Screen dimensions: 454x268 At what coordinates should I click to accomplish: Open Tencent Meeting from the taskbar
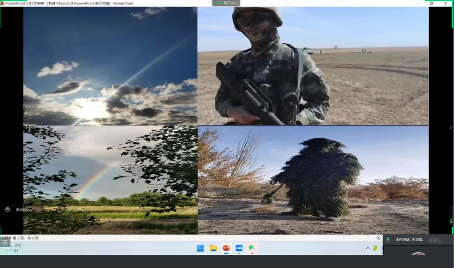(239, 248)
